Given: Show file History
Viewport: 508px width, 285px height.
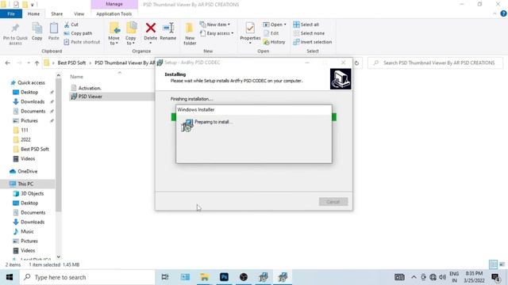Looking at the screenshot, I should pyautogui.click(x=274, y=42).
